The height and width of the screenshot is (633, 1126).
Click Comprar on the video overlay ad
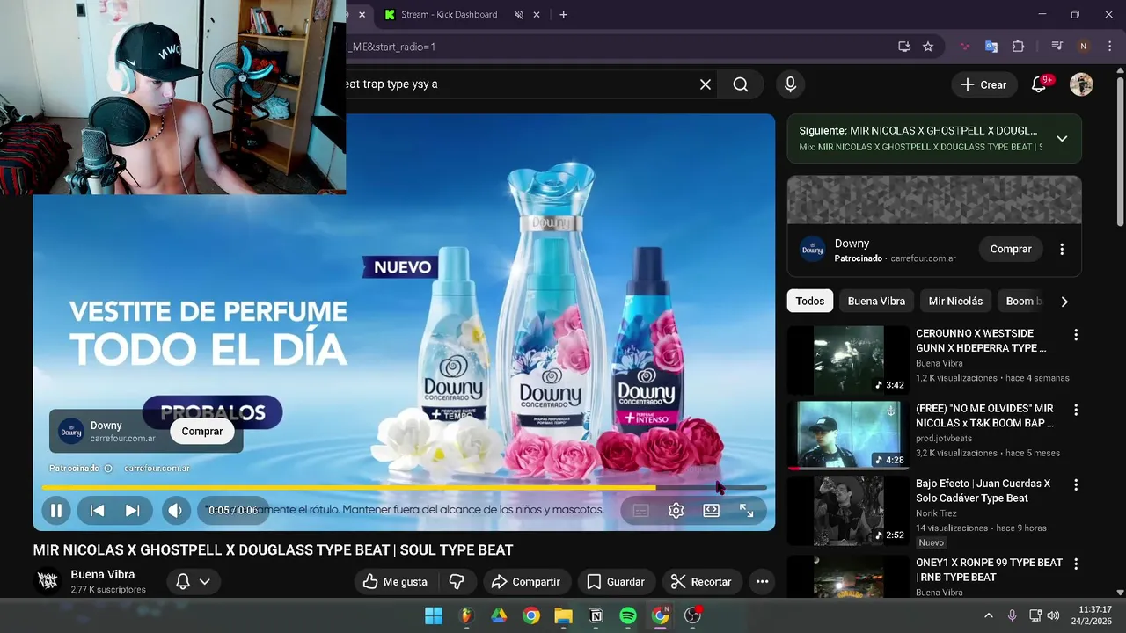point(202,432)
